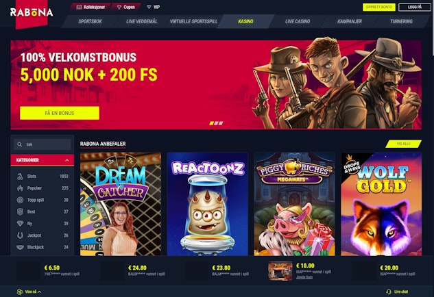The image size is (434, 297).
Task: Open the Cupen trophy icon
Action: point(119,7)
